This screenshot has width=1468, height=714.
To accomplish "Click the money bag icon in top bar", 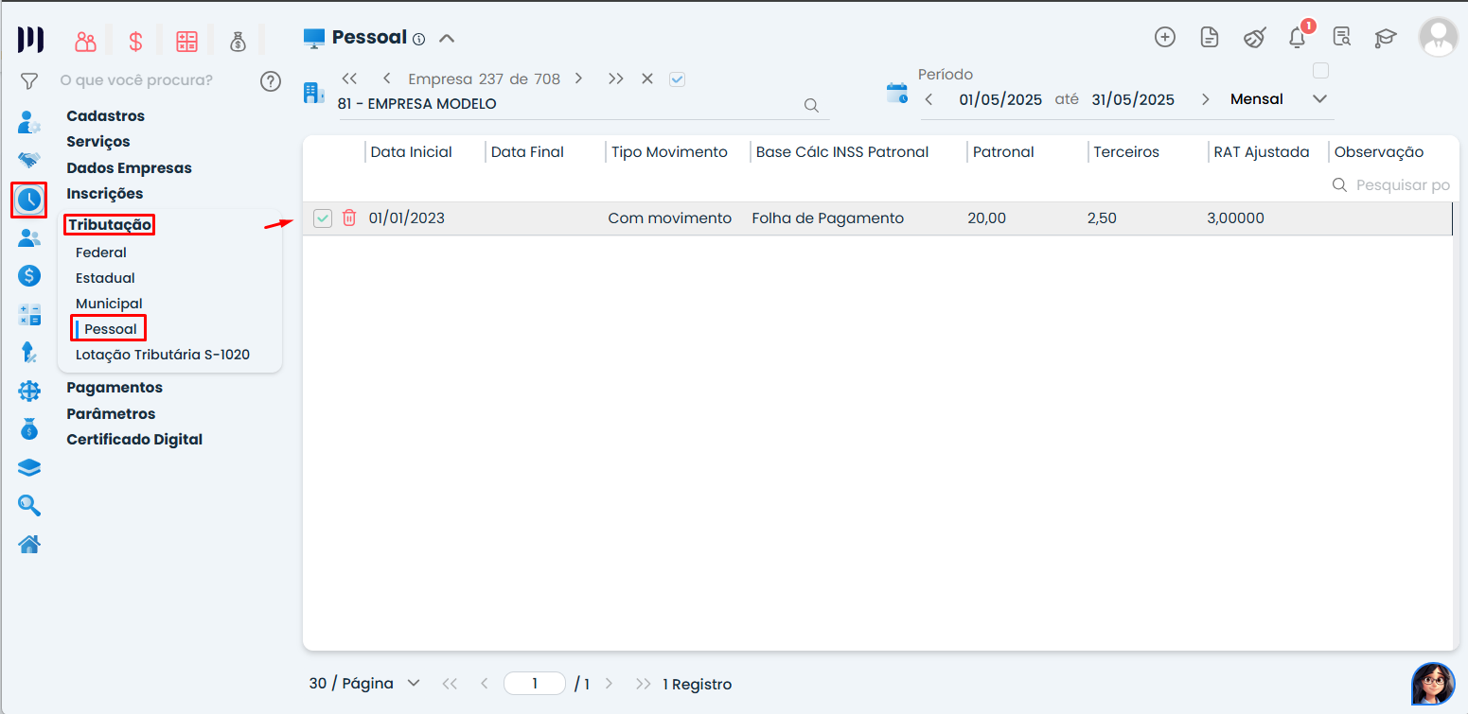I will [238, 41].
